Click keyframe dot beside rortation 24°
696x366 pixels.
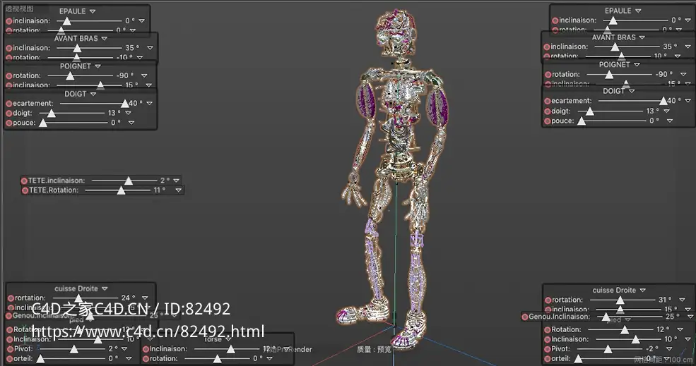click(x=11, y=298)
